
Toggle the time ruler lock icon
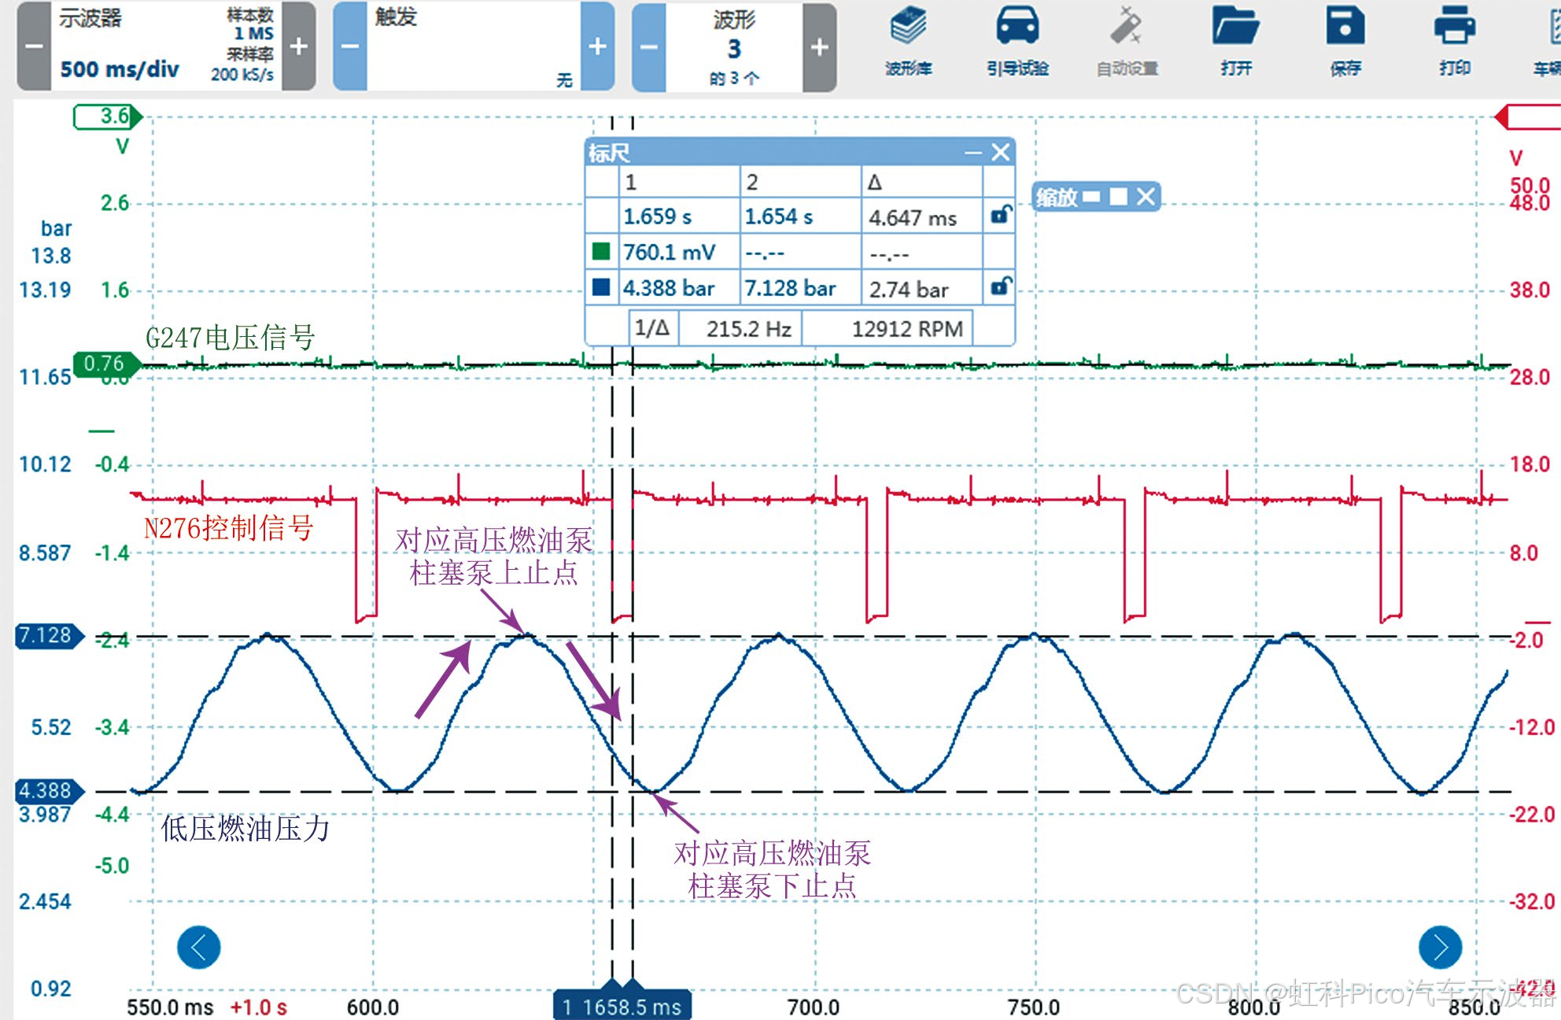click(1000, 215)
